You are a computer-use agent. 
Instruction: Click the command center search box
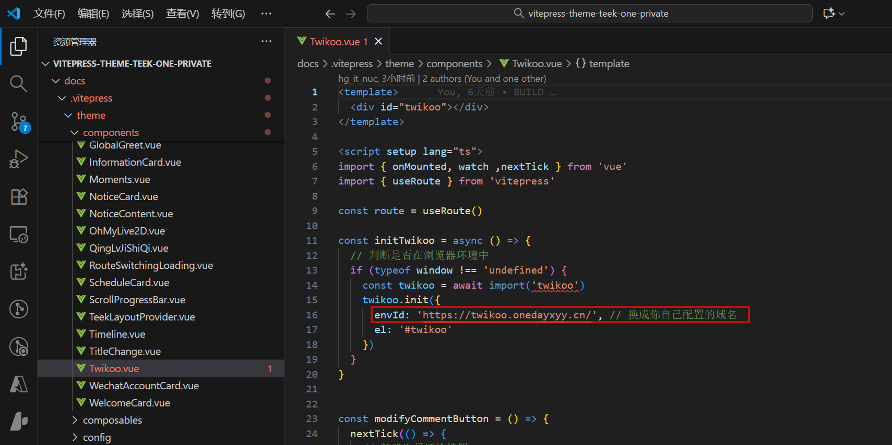589,14
